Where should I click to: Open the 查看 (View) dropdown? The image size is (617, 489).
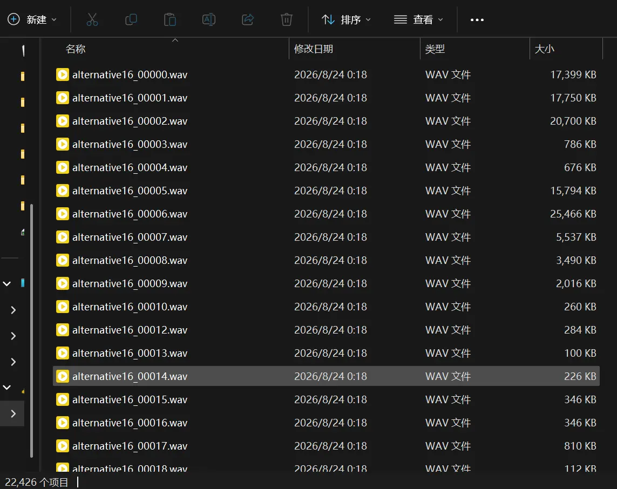pos(419,19)
